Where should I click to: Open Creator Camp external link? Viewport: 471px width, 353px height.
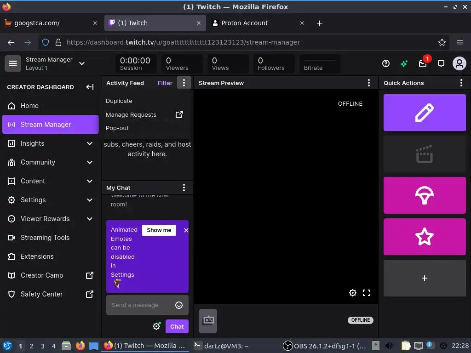pos(51,275)
